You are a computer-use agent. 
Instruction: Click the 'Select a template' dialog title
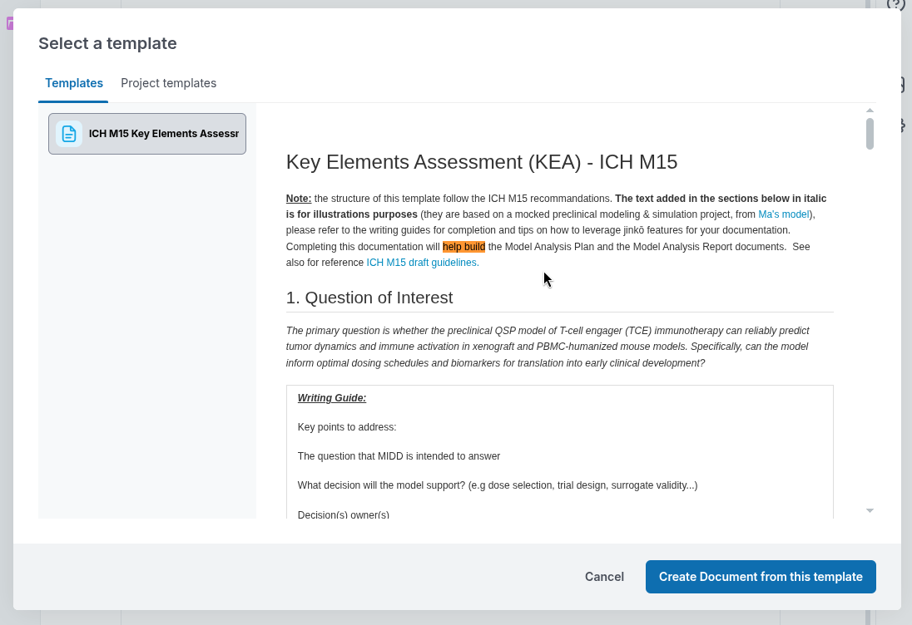[107, 43]
